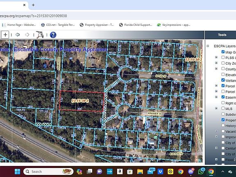Click the BOLIVIA ST street label
This screenshot has width=236, height=177.
pos(176,154)
